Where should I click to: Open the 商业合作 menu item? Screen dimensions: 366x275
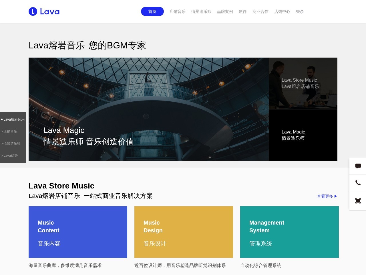[x=260, y=11]
